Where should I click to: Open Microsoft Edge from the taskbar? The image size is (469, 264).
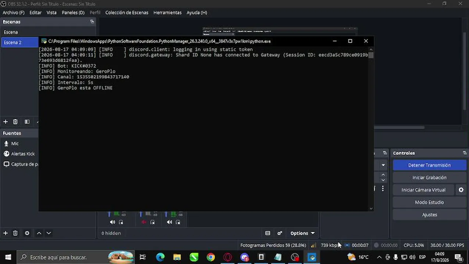pyautogui.click(x=160, y=257)
